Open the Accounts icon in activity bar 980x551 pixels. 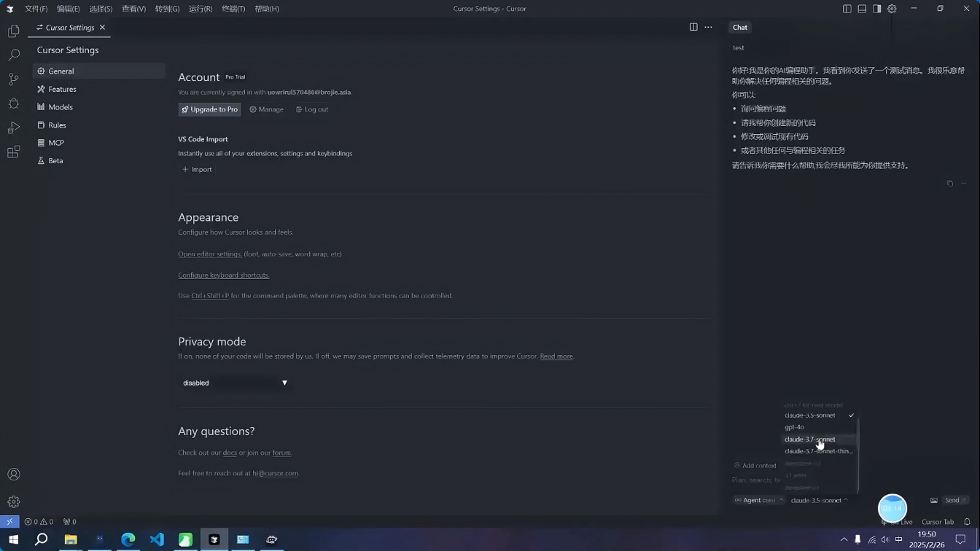pos(13,474)
